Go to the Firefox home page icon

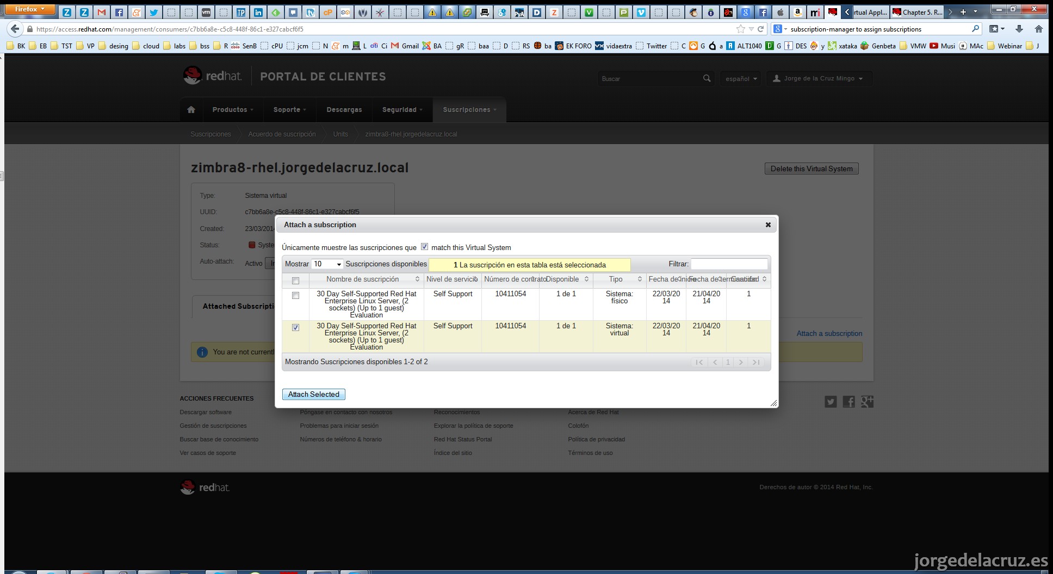click(x=1039, y=29)
